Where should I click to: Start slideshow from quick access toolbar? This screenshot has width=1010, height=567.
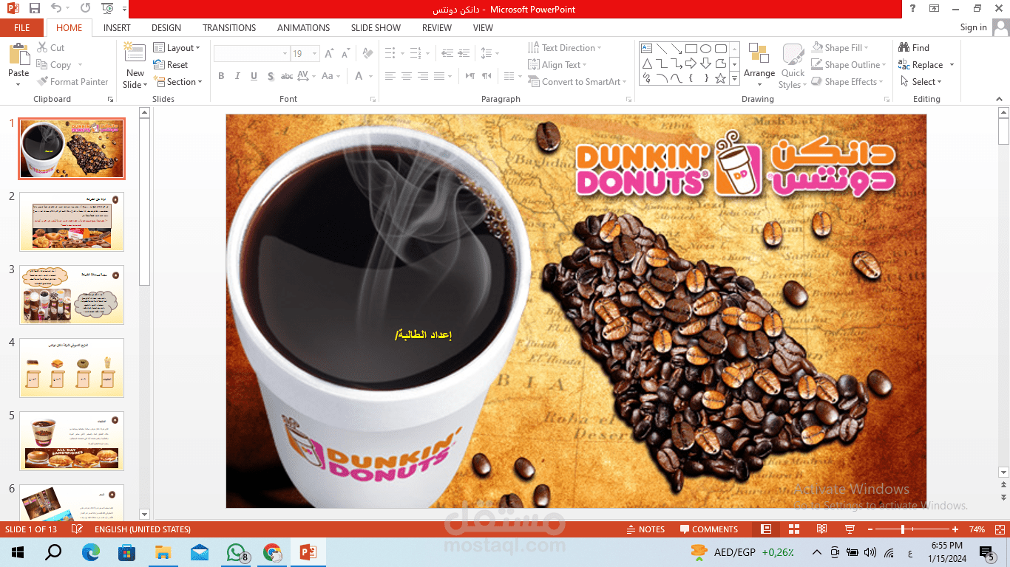pos(108,9)
